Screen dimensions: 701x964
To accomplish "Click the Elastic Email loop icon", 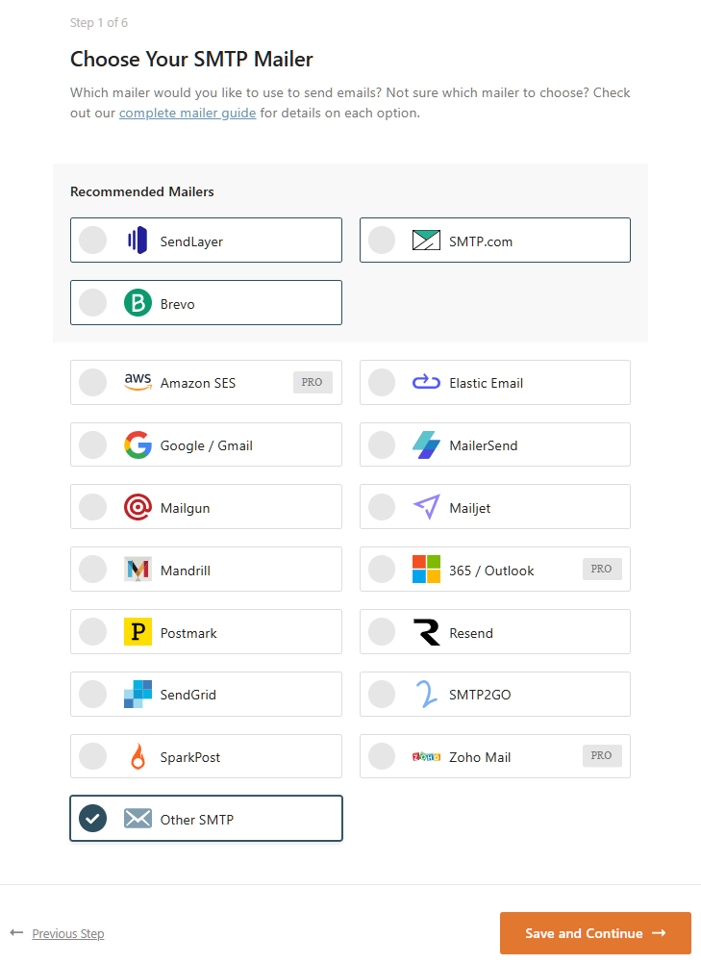I will 426,383.
